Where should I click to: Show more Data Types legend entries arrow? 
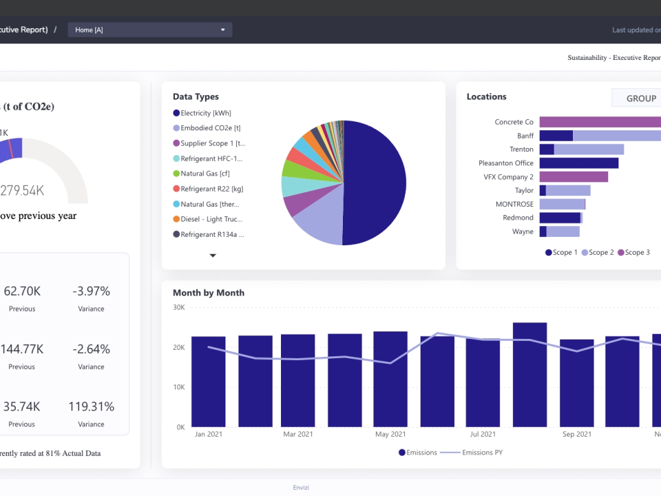tap(213, 256)
